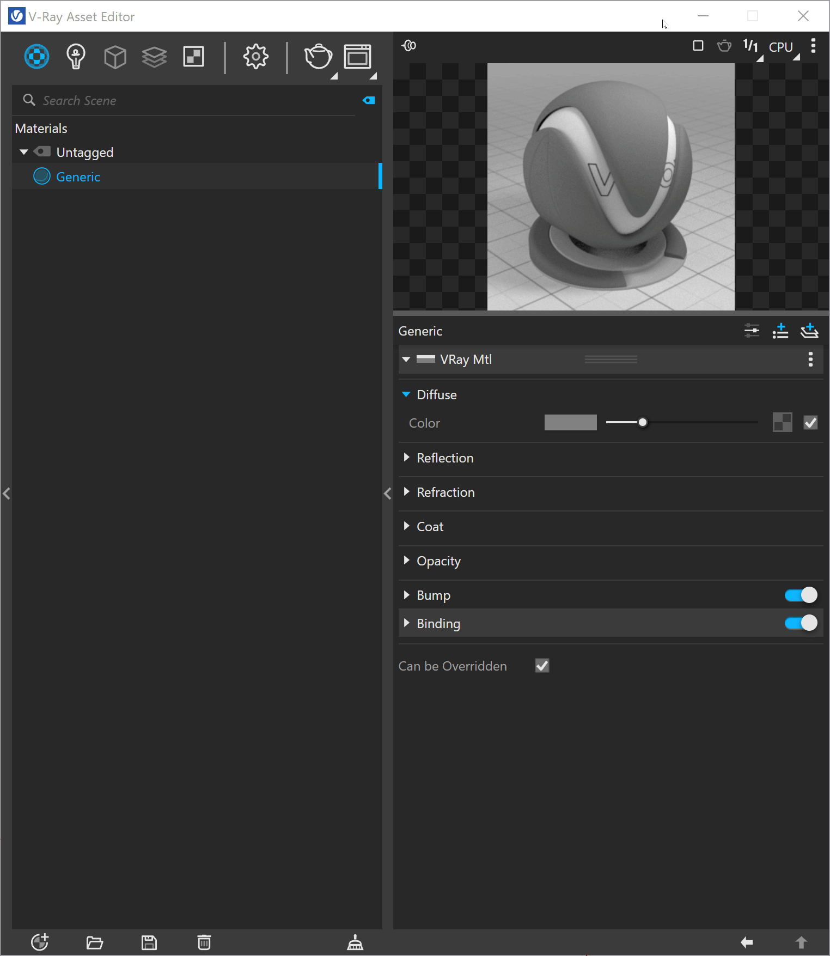Click the preview live update icon
830x956 pixels.
[409, 46]
